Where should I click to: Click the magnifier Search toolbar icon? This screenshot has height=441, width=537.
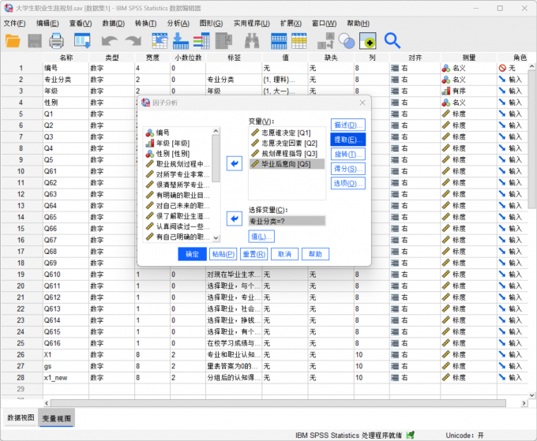(392, 41)
